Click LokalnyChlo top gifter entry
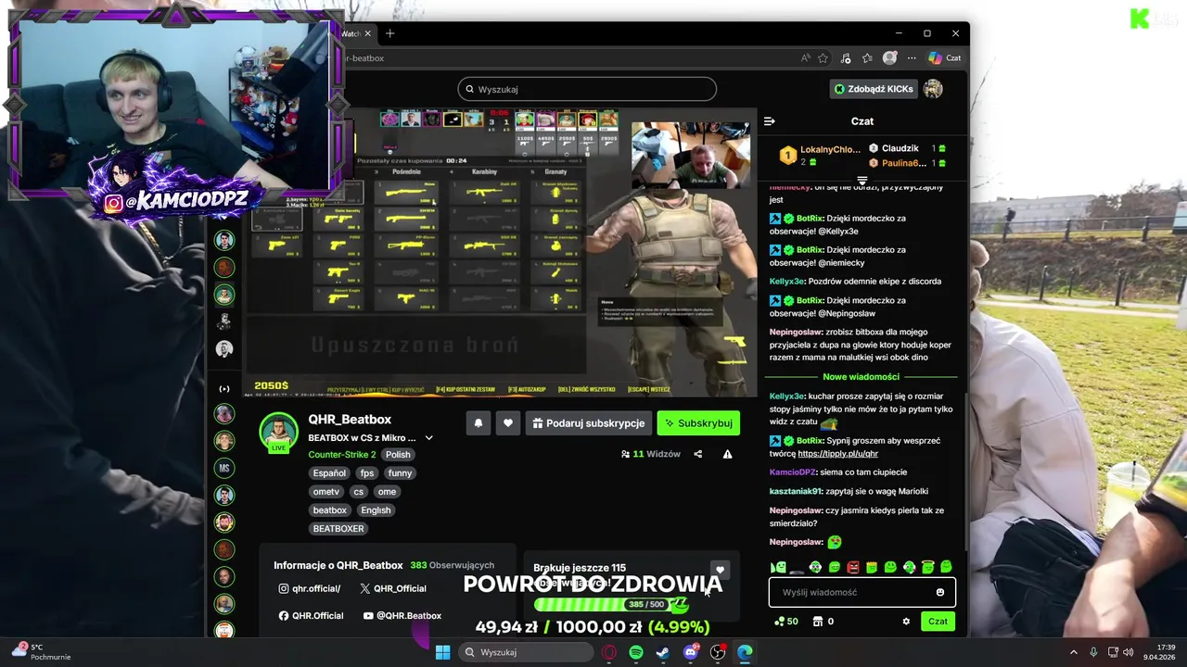 click(820, 156)
